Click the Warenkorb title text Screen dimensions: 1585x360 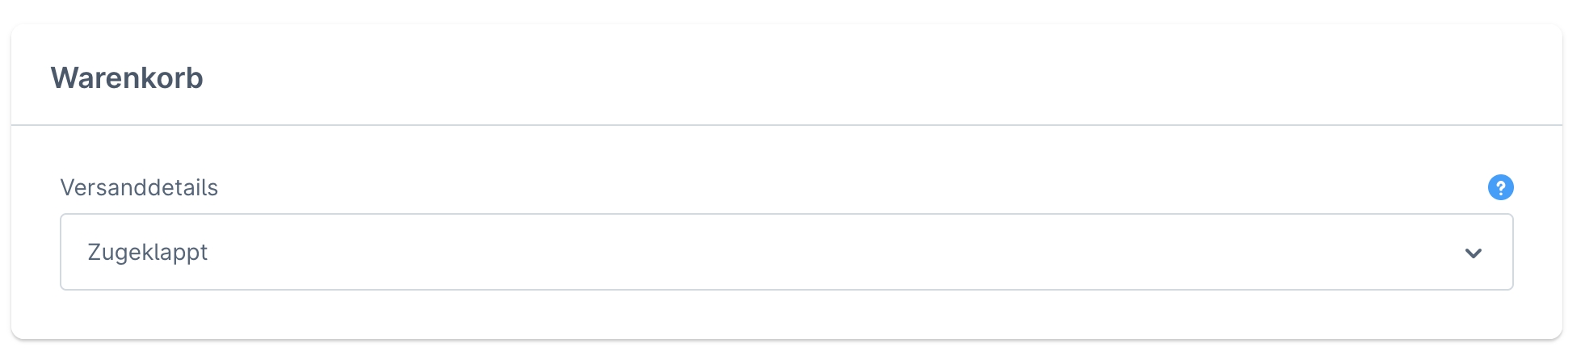coord(127,77)
